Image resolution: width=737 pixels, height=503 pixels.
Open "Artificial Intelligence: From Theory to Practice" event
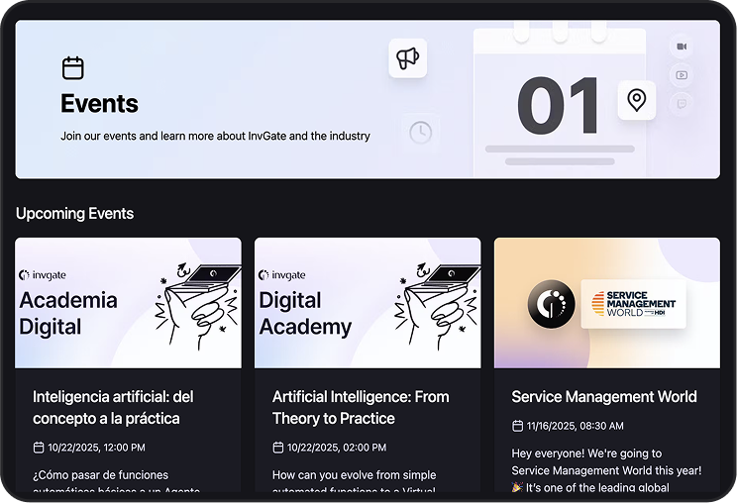(361, 407)
